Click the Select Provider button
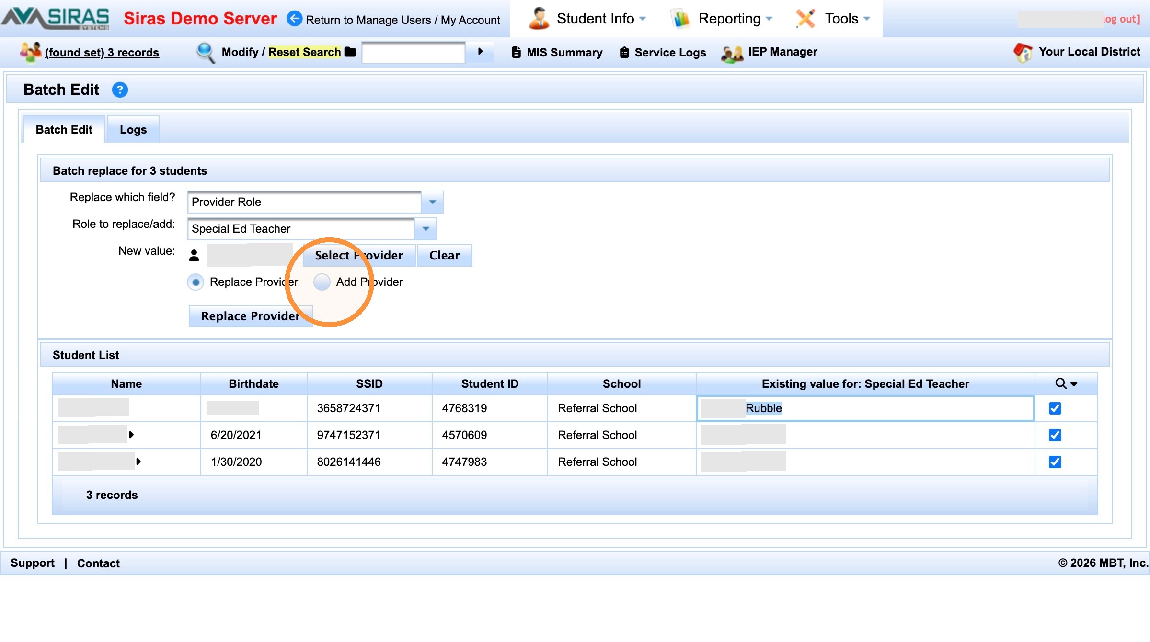 359,255
